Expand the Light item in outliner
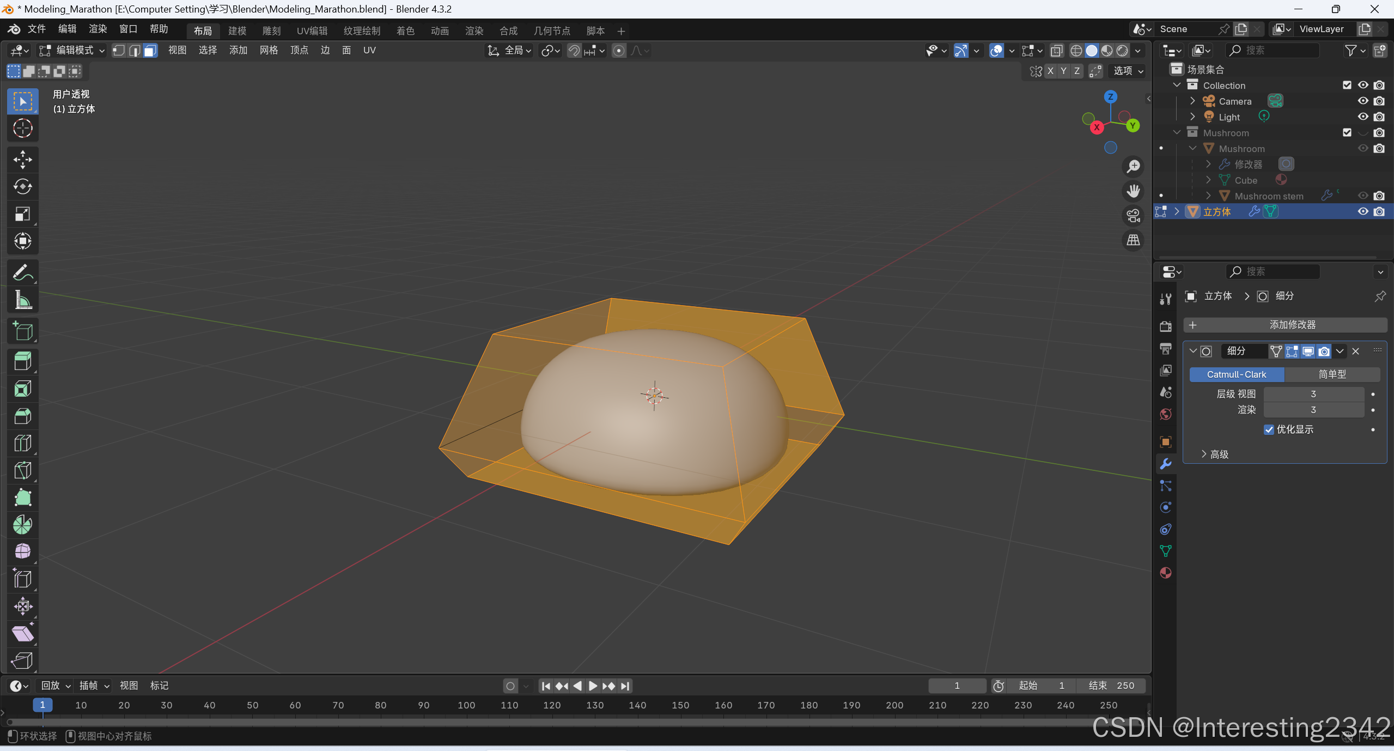This screenshot has height=751, width=1394. pyautogui.click(x=1192, y=117)
